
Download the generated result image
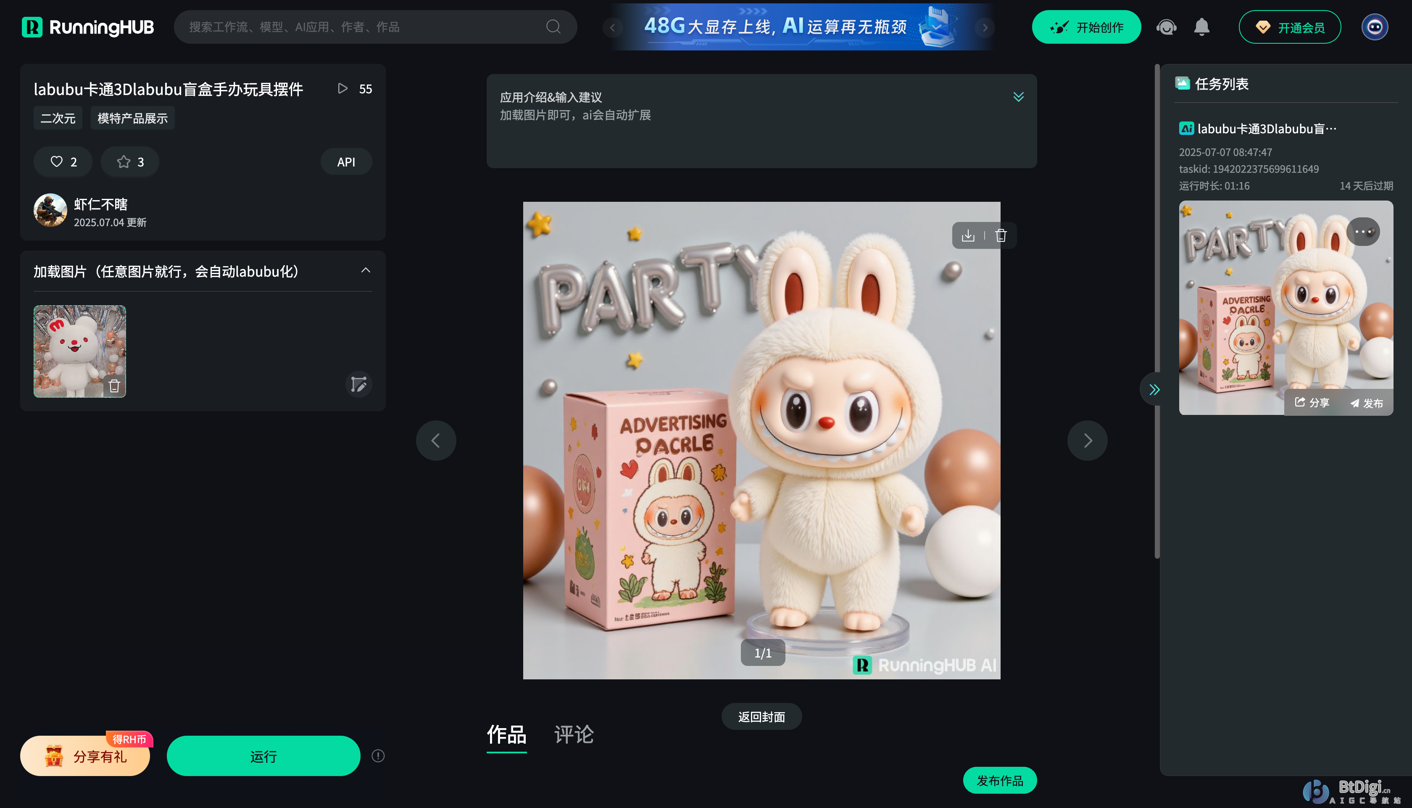point(968,235)
